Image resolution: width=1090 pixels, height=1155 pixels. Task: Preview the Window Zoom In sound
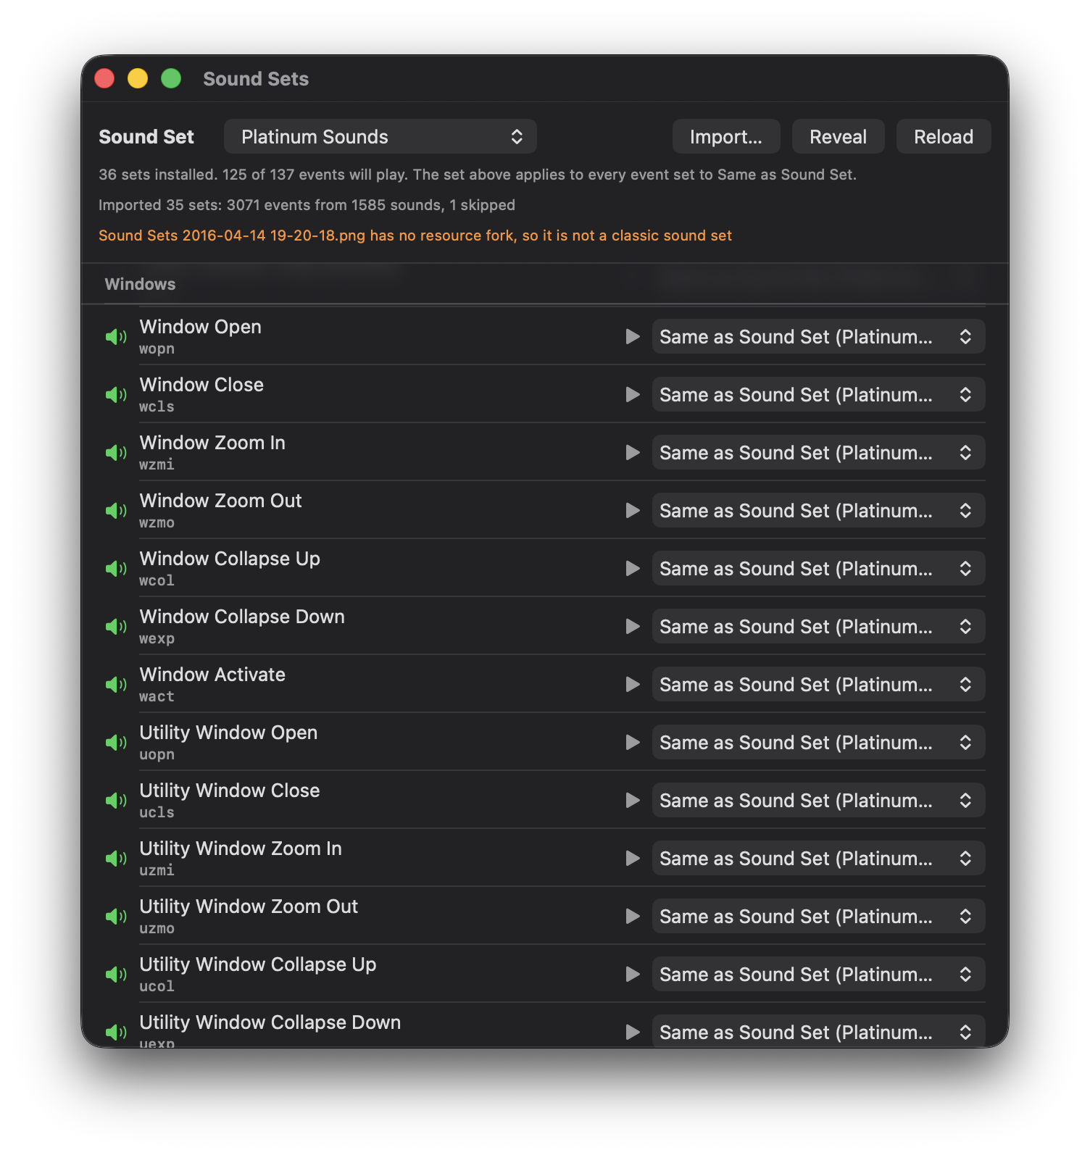click(633, 453)
